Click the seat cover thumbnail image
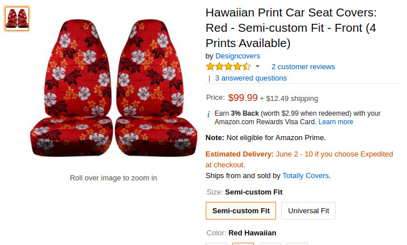407x245 pixels. pos(17,19)
